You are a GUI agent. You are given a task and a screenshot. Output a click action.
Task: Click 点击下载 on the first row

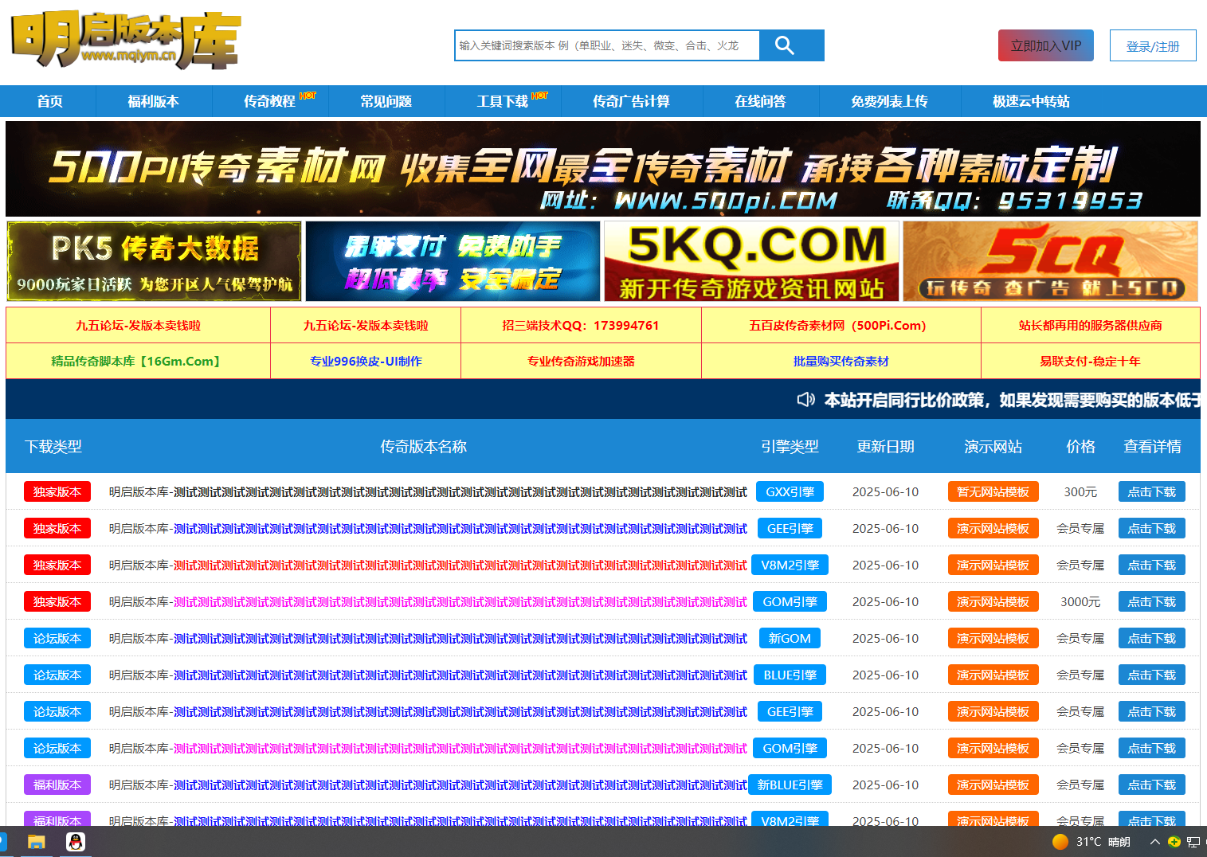click(1151, 491)
